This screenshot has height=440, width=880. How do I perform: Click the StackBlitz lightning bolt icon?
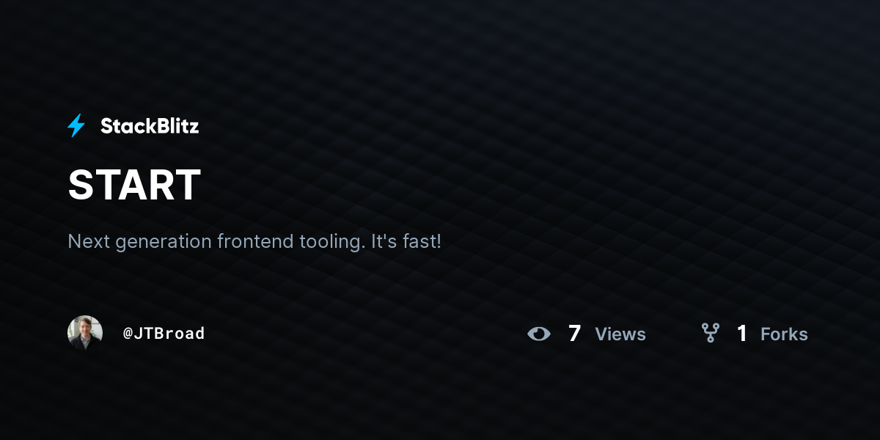76,126
